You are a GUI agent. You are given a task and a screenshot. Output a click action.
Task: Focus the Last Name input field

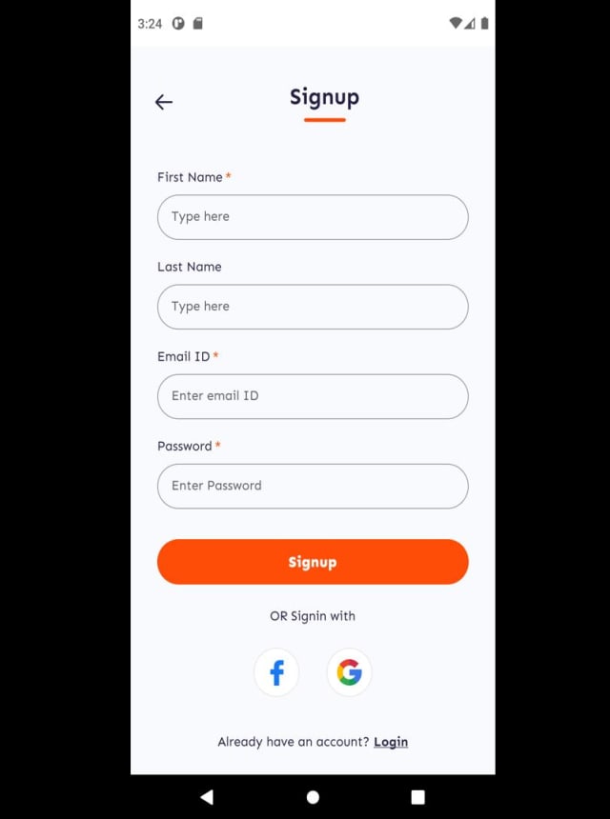point(313,307)
